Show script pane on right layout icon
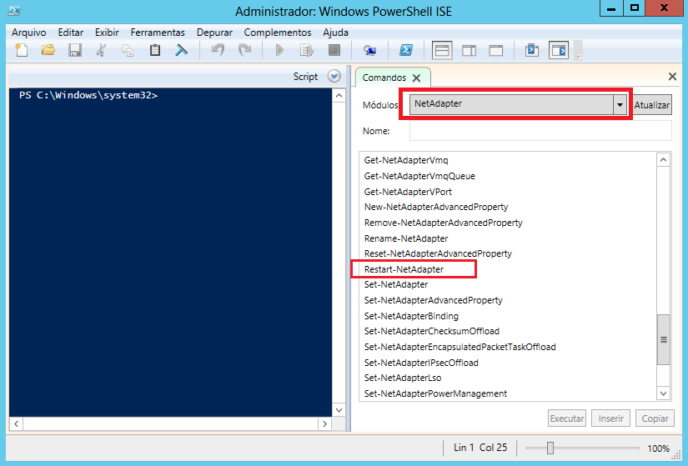Viewport: 688px width, 466px height. click(x=469, y=51)
